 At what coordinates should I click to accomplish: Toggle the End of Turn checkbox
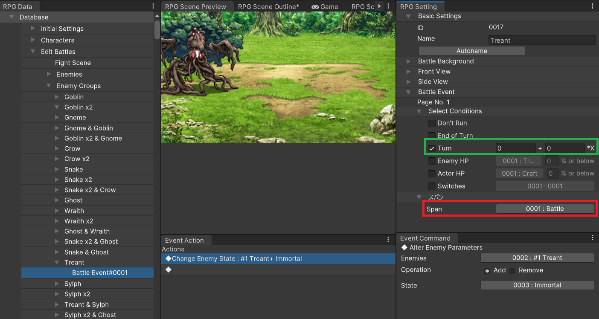click(432, 136)
